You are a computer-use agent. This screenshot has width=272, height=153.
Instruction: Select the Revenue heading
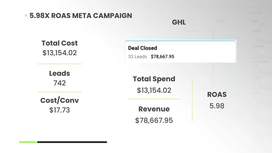click(154, 109)
